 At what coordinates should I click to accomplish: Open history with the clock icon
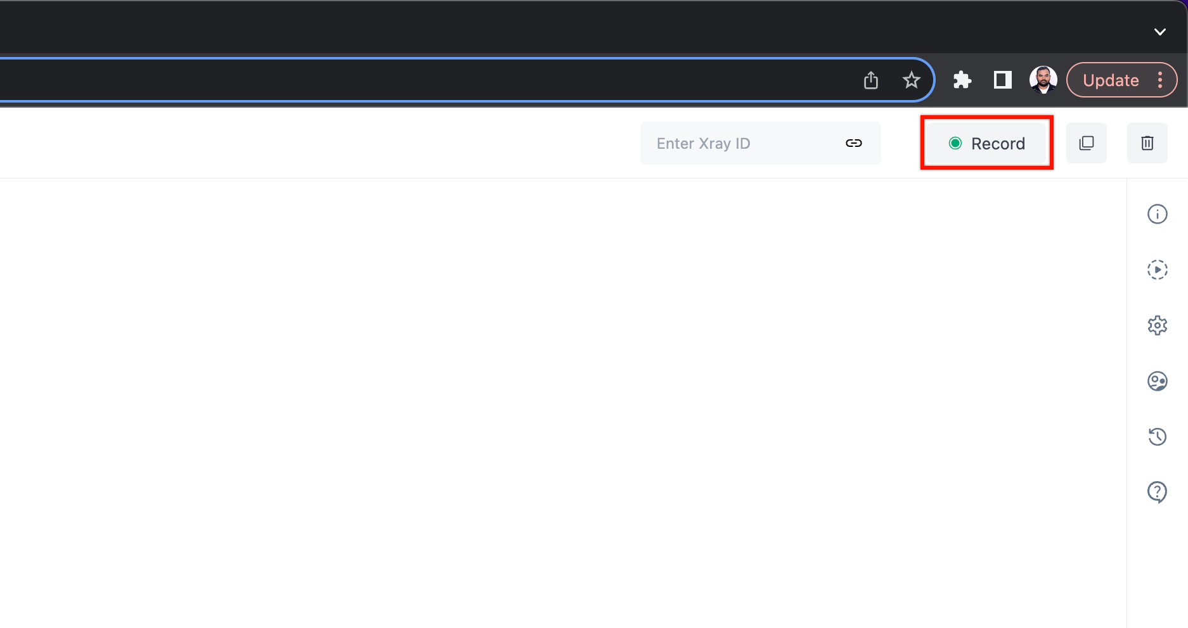pyautogui.click(x=1158, y=436)
